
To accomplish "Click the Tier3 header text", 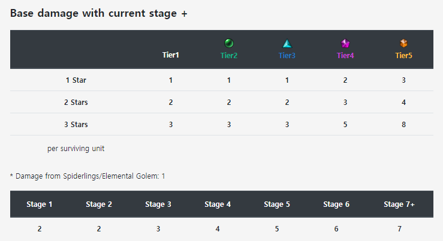I will 287,55.
